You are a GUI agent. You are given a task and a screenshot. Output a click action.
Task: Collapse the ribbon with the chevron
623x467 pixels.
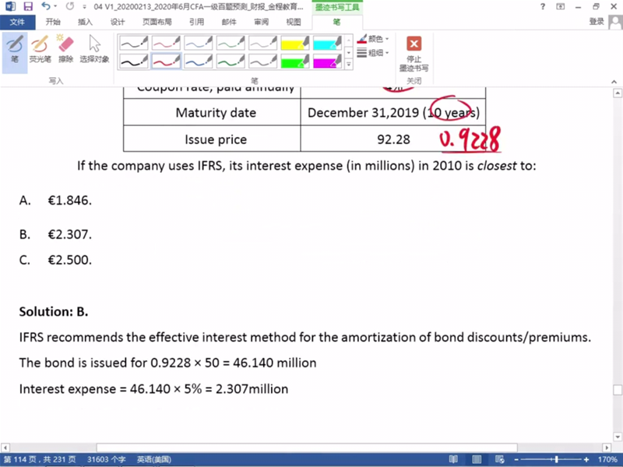pos(614,82)
